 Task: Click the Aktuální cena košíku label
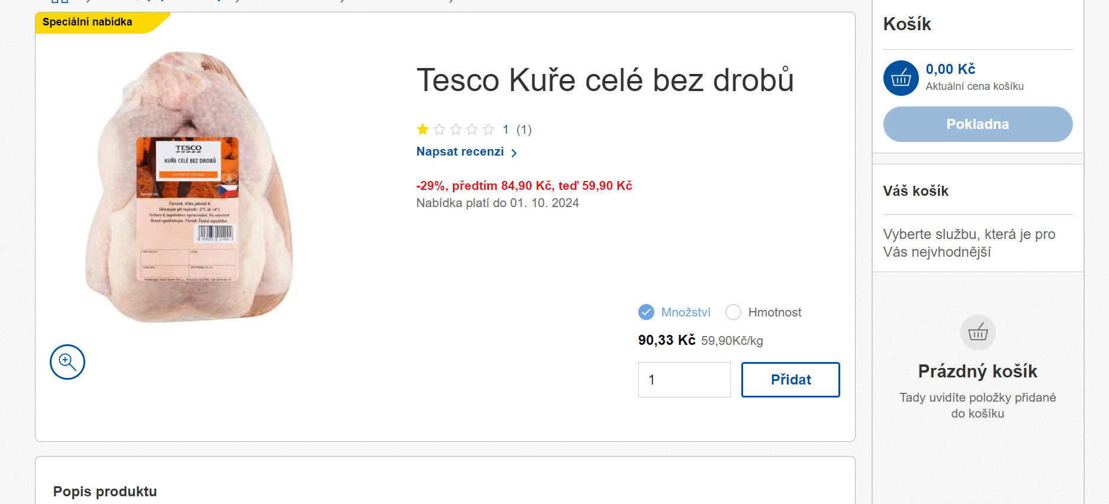[975, 86]
